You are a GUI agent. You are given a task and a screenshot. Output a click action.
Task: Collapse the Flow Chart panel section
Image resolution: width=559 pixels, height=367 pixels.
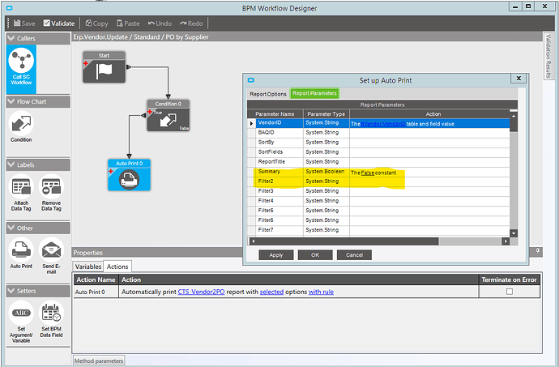(x=11, y=101)
